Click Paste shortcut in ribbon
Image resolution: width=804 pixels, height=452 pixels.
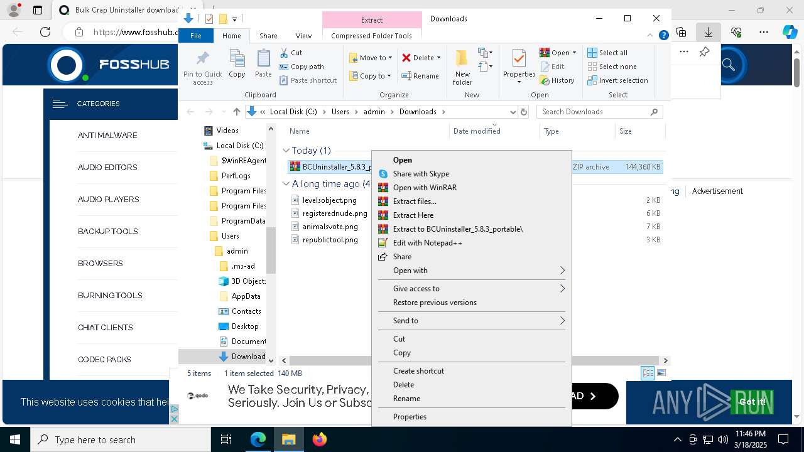(x=308, y=80)
